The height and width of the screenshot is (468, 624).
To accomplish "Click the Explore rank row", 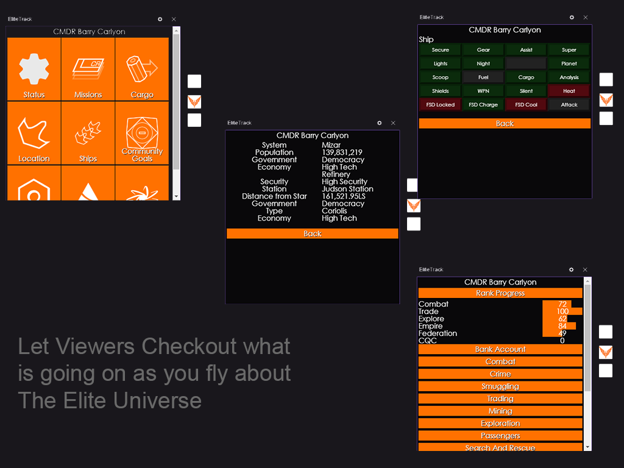I will (x=500, y=319).
